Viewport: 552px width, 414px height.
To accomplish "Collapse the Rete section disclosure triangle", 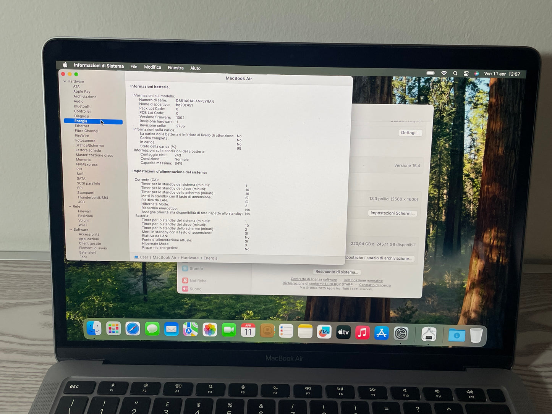I will point(70,206).
